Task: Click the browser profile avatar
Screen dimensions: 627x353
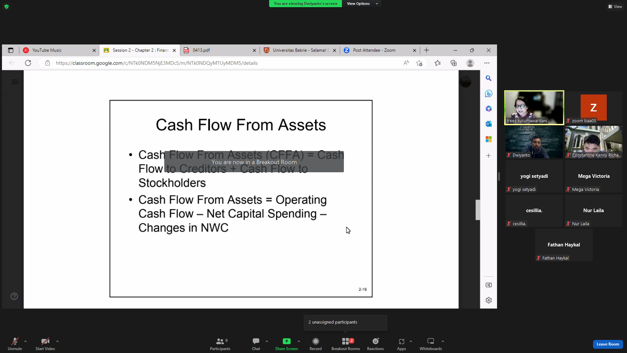Action: (x=470, y=63)
